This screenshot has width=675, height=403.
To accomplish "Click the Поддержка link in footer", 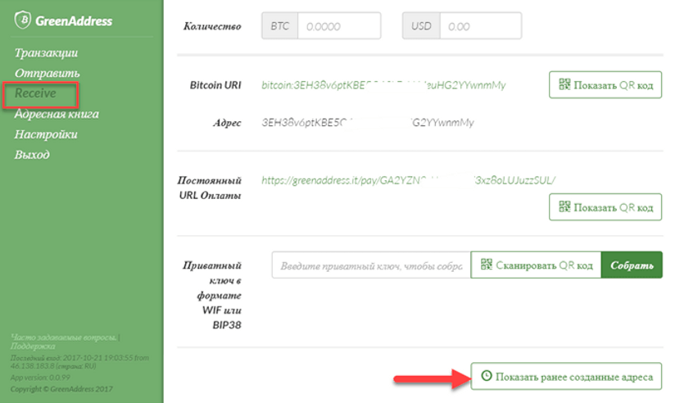I will [x=33, y=346].
